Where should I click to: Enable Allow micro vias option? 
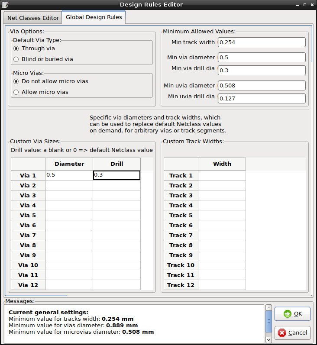point(41,92)
